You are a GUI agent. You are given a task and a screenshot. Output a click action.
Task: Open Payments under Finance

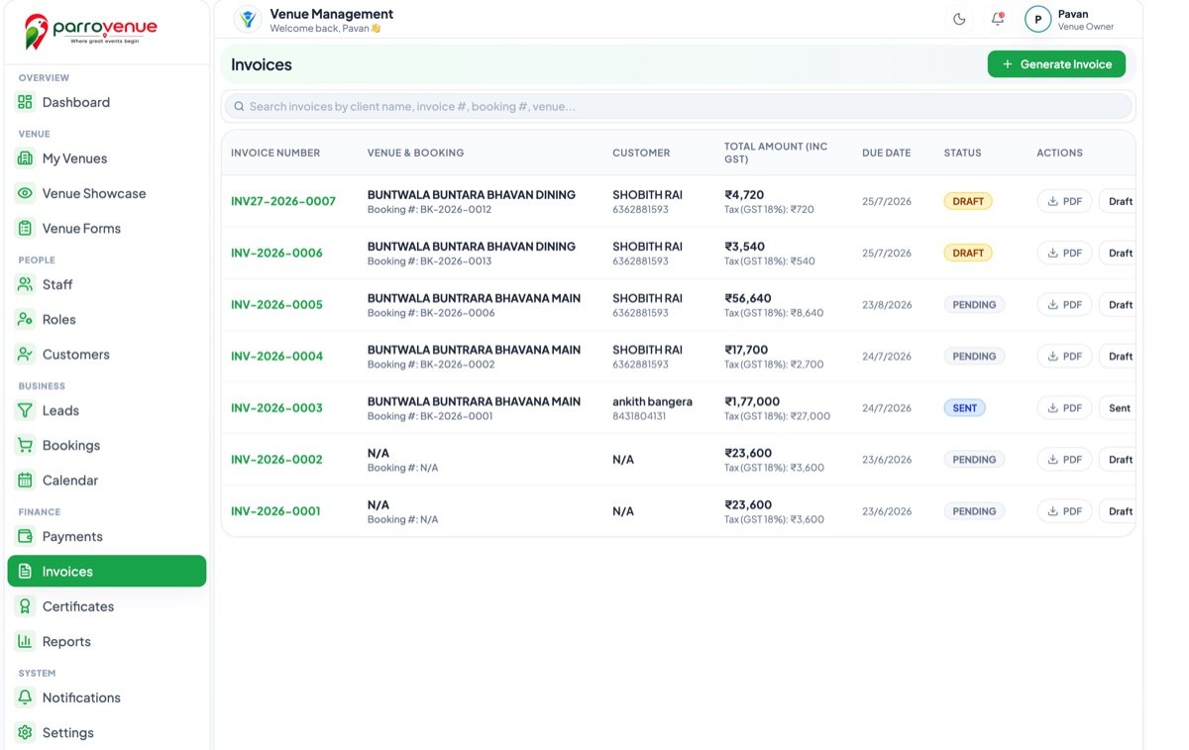coord(107,536)
